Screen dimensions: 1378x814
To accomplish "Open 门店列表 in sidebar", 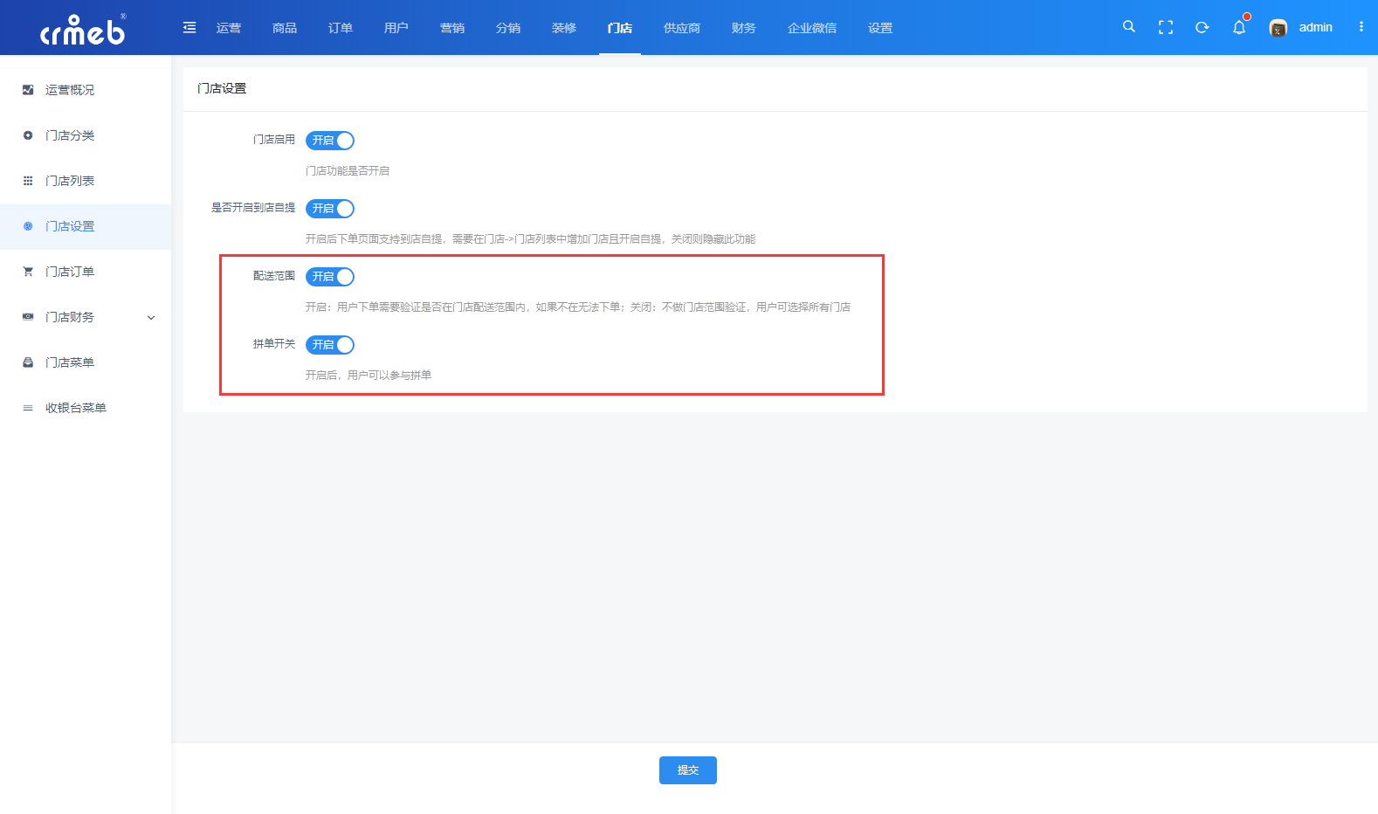I will pyautogui.click(x=70, y=181).
